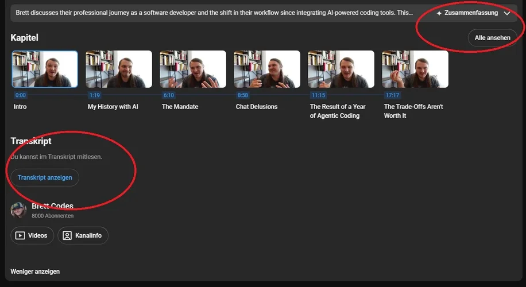Jump to timestamp 0:00
The height and width of the screenshot is (287, 526).
[x=21, y=95]
